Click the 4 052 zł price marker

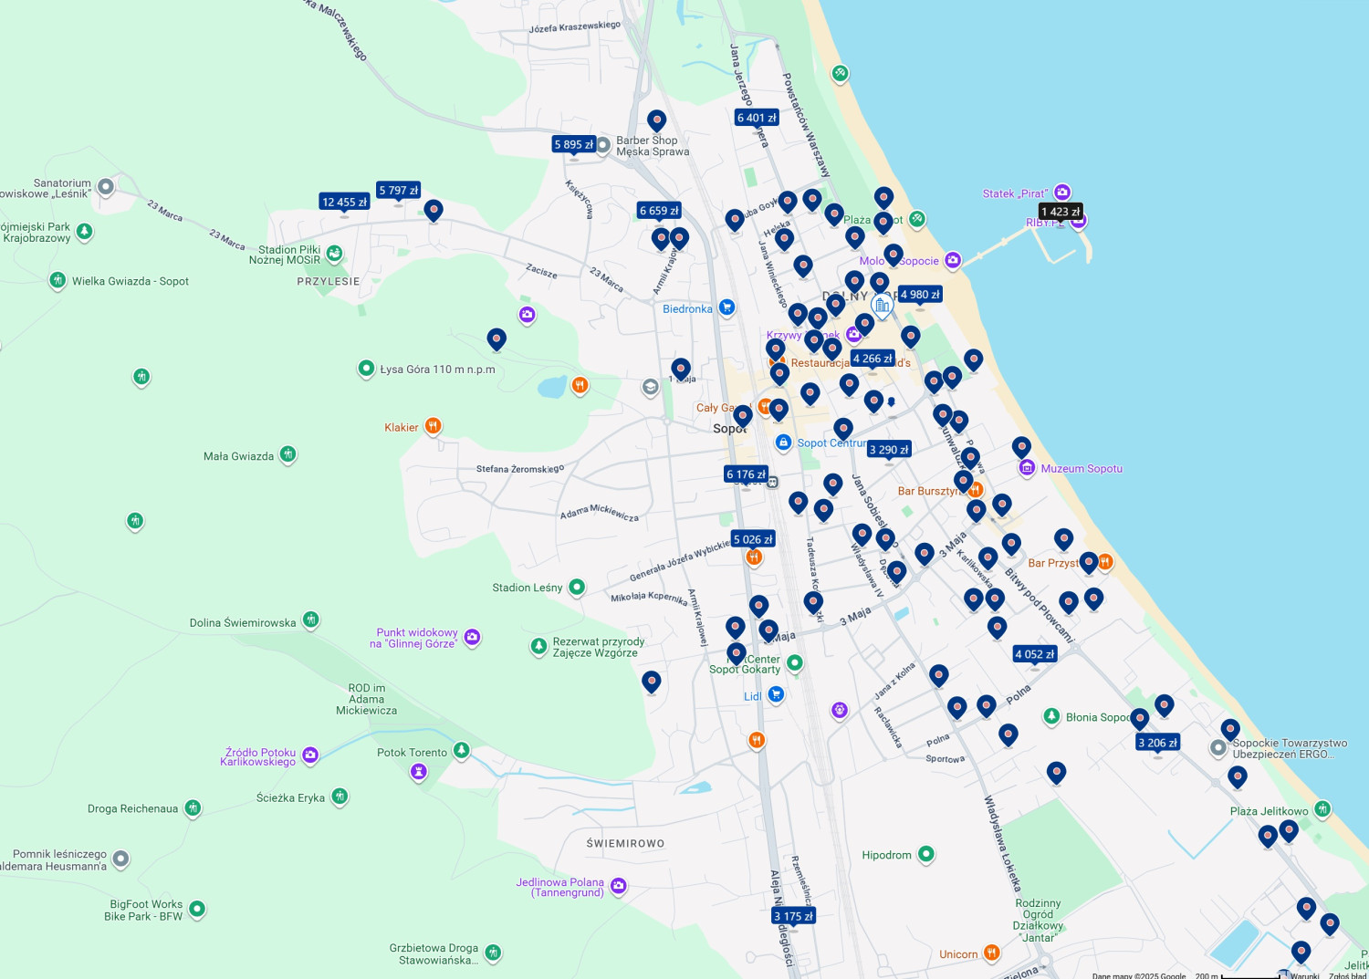pos(1034,654)
